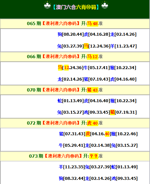Click 牛[05.17.41] in period 066

click(97, 68)
